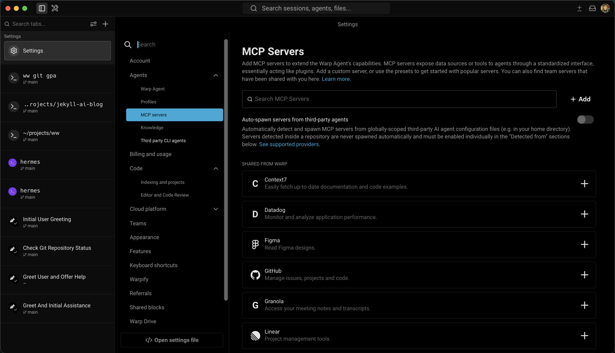Open Appearance settings

click(x=144, y=237)
